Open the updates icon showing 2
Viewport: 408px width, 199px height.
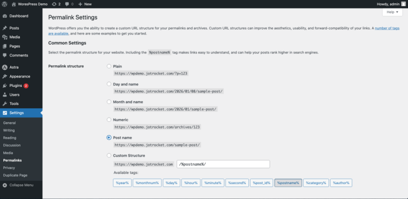click(54, 4)
